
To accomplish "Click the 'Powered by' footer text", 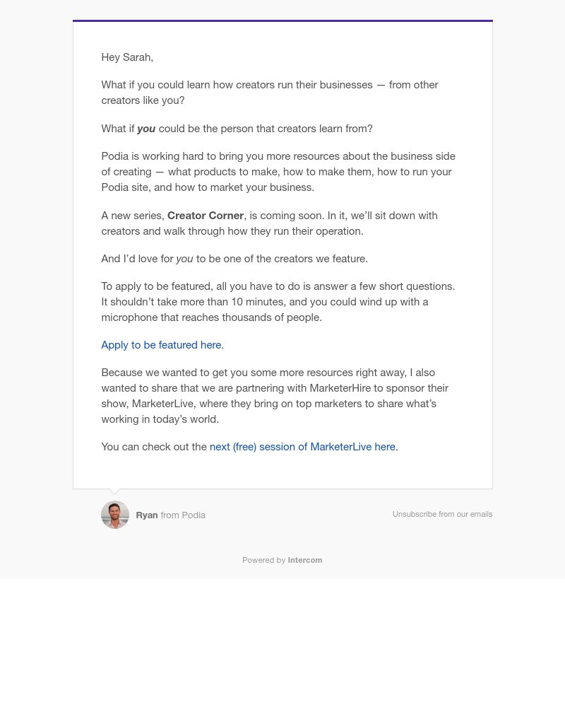I will coord(263,560).
